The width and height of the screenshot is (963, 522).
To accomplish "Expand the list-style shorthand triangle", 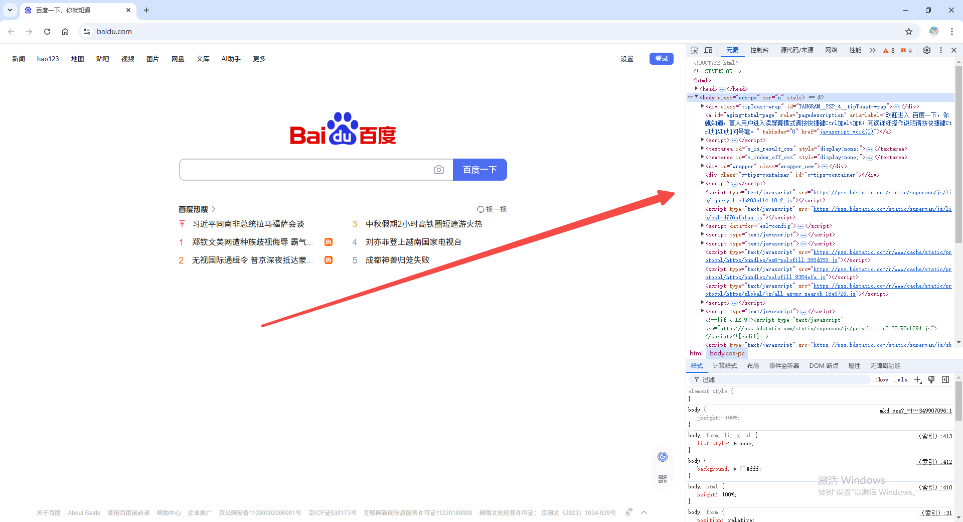I will click(x=735, y=444).
